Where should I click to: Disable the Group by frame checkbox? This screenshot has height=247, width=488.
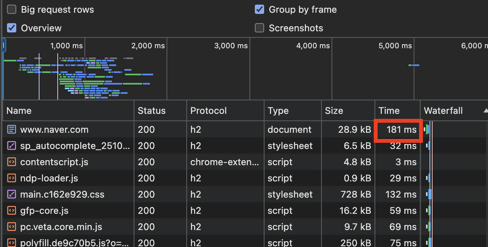tap(259, 10)
